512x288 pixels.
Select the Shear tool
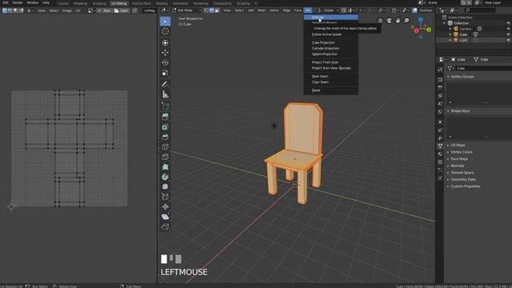pos(166,217)
